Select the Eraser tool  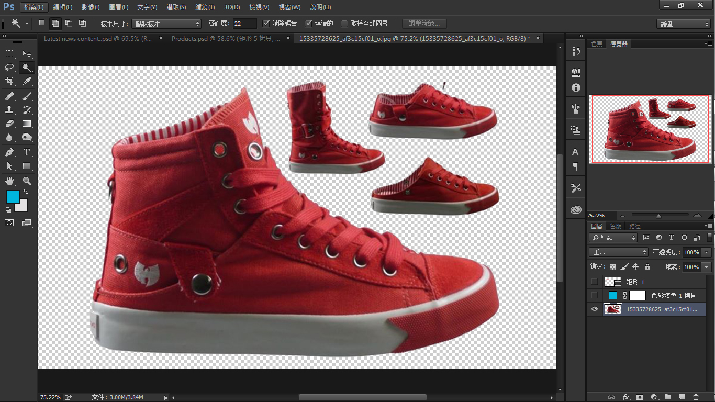click(x=9, y=124)
